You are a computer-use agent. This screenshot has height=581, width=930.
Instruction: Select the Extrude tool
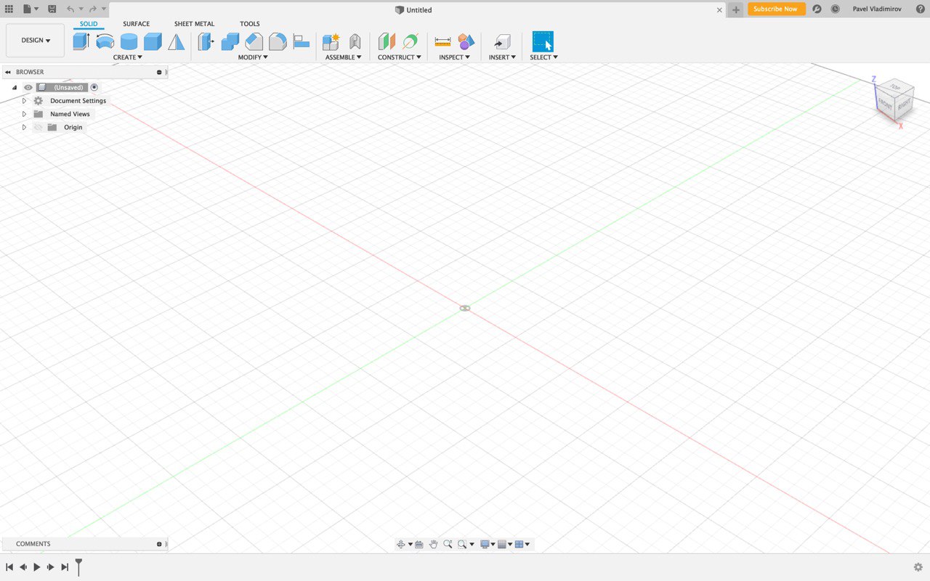coord(81,41)
